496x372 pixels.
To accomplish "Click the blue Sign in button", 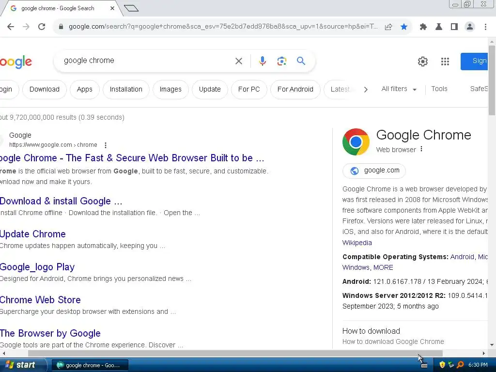I will [474, 62].
